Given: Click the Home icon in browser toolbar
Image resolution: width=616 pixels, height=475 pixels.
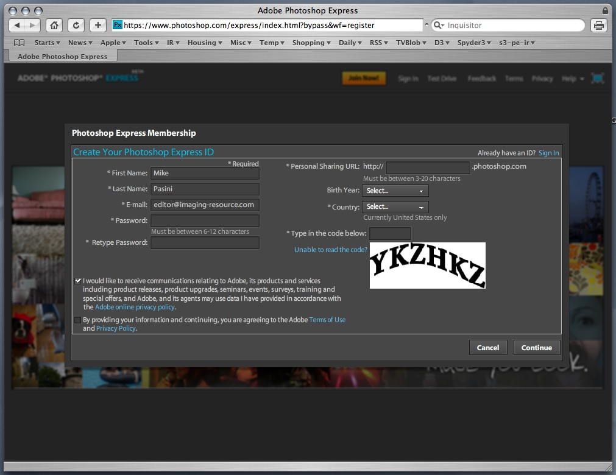Looking at the screenshot, I should click(x=54, y=25).
